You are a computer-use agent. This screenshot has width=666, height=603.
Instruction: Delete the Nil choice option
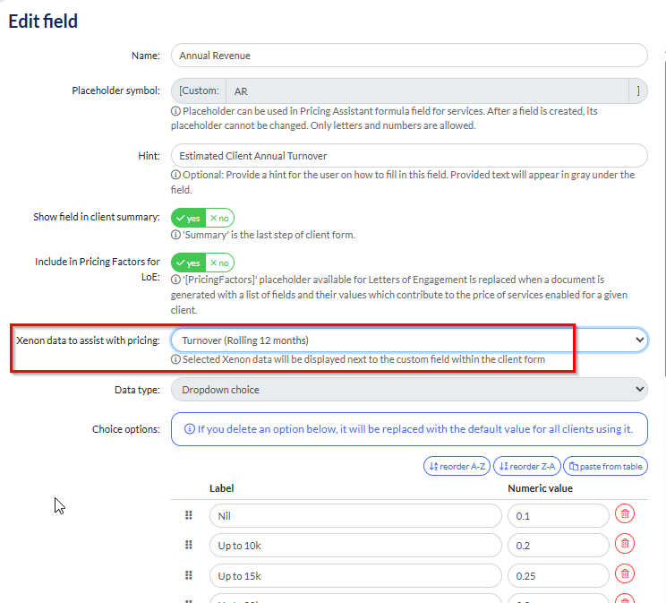pos(625,515)
